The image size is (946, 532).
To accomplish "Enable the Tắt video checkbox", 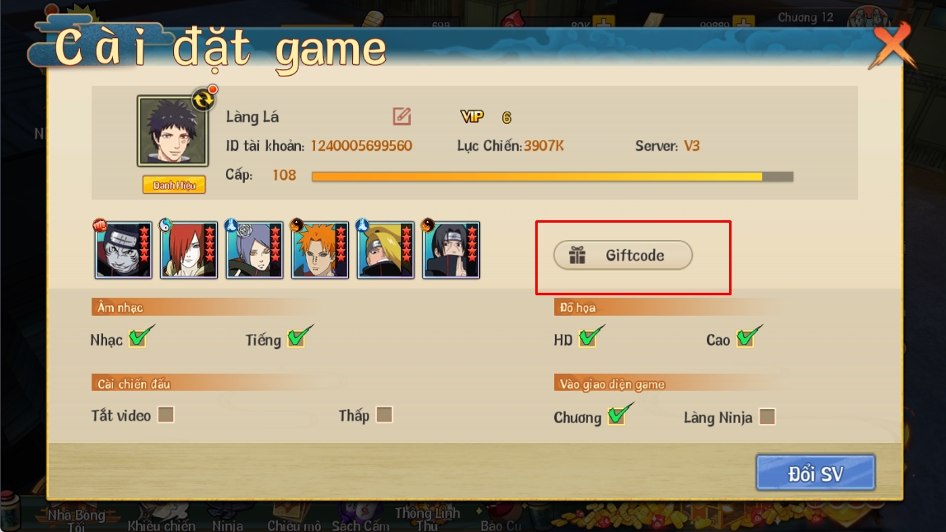I will click(166, 415).
